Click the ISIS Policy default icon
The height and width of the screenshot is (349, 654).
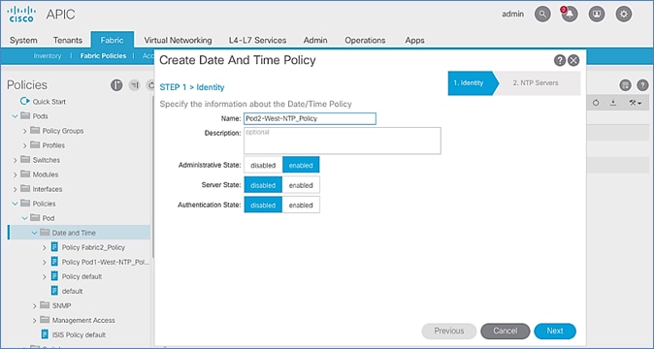point(45,334)
